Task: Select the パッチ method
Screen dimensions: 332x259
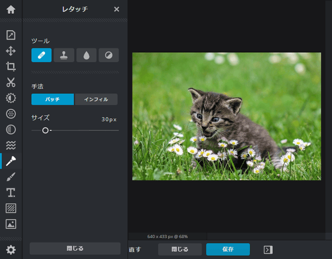Action: 53,100
